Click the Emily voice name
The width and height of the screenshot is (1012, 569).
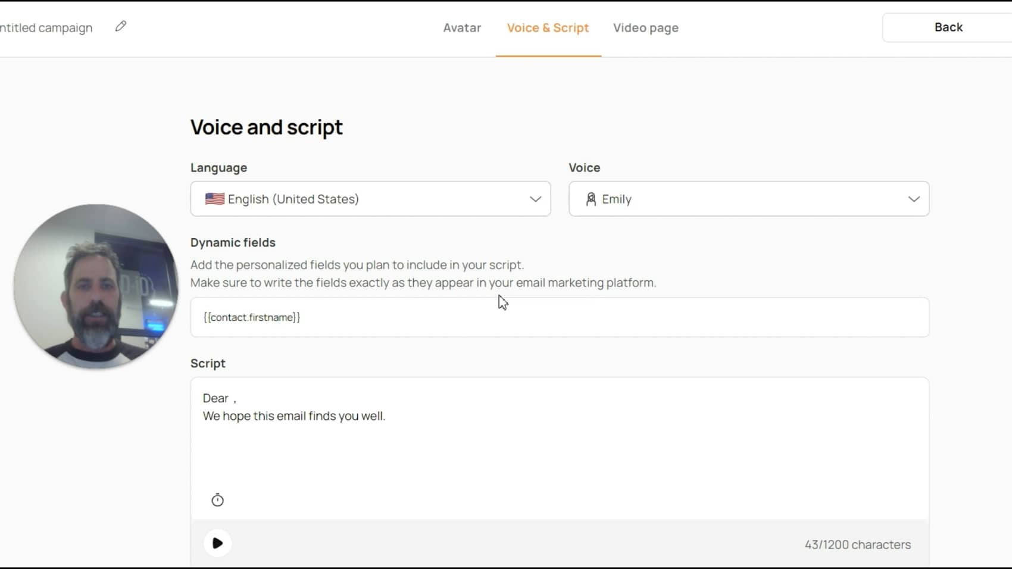pyautogui.click(x=616, y=199)
